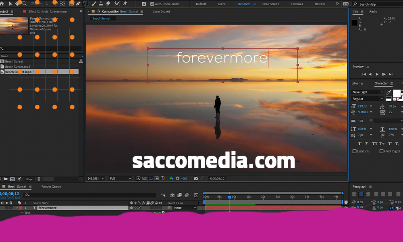Screen dimensions: 403x242
Task: Switch to the Learn workspace
Action: click(222, 4)
